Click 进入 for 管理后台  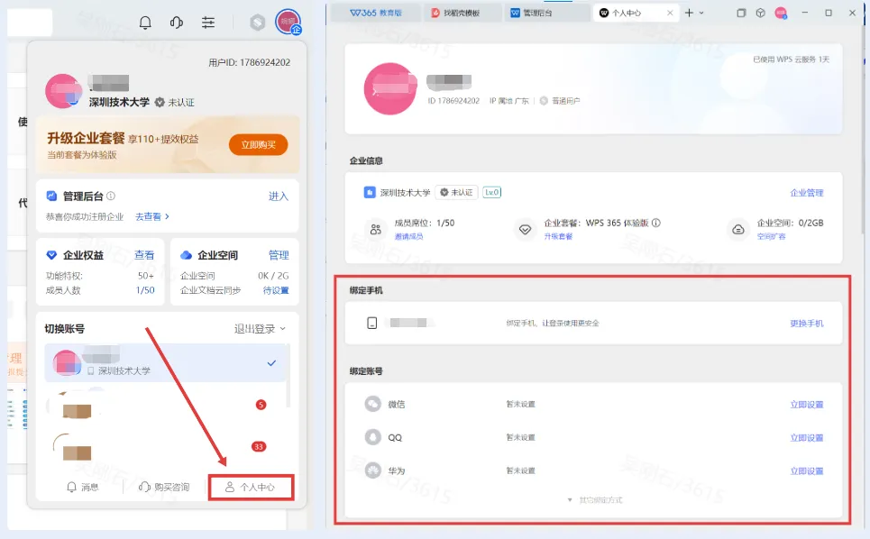pos(278,196)
